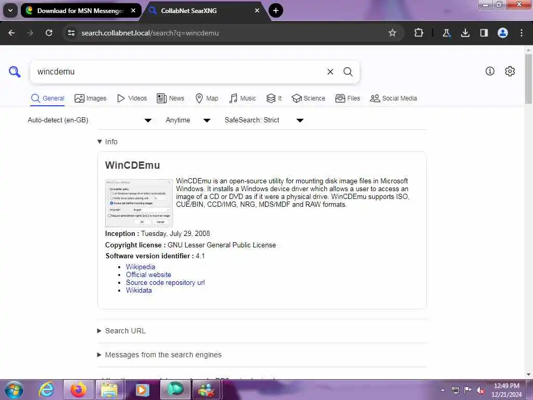Open the Wikidata link
This screenshot has height=400, width=533.
pyautogui.click(x=138, y=291)
